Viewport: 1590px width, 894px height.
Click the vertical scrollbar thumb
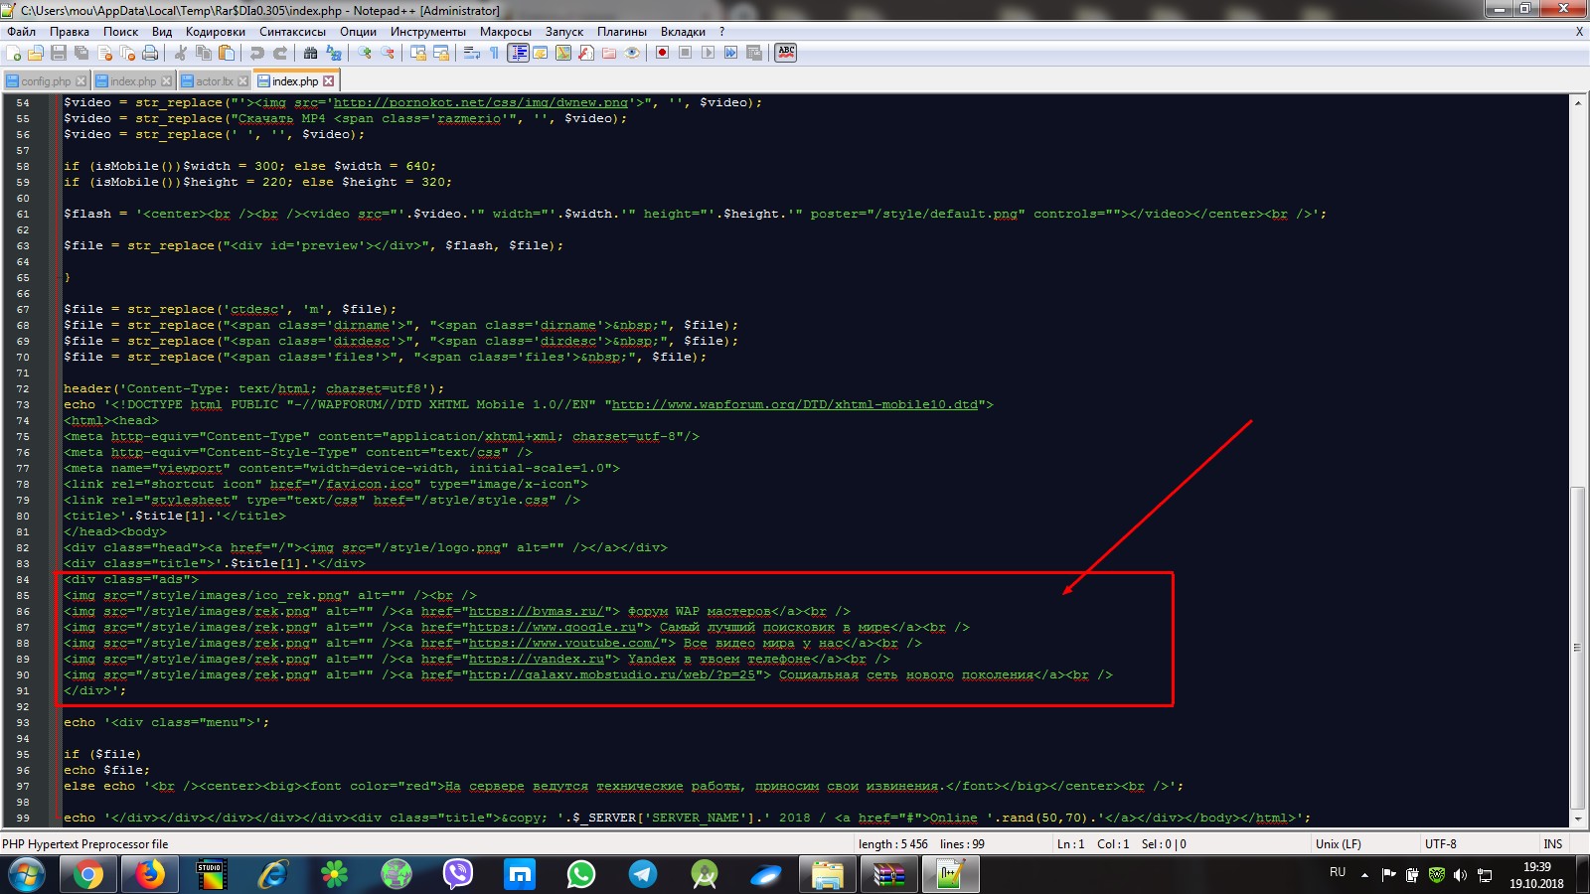coord(1578,648)
